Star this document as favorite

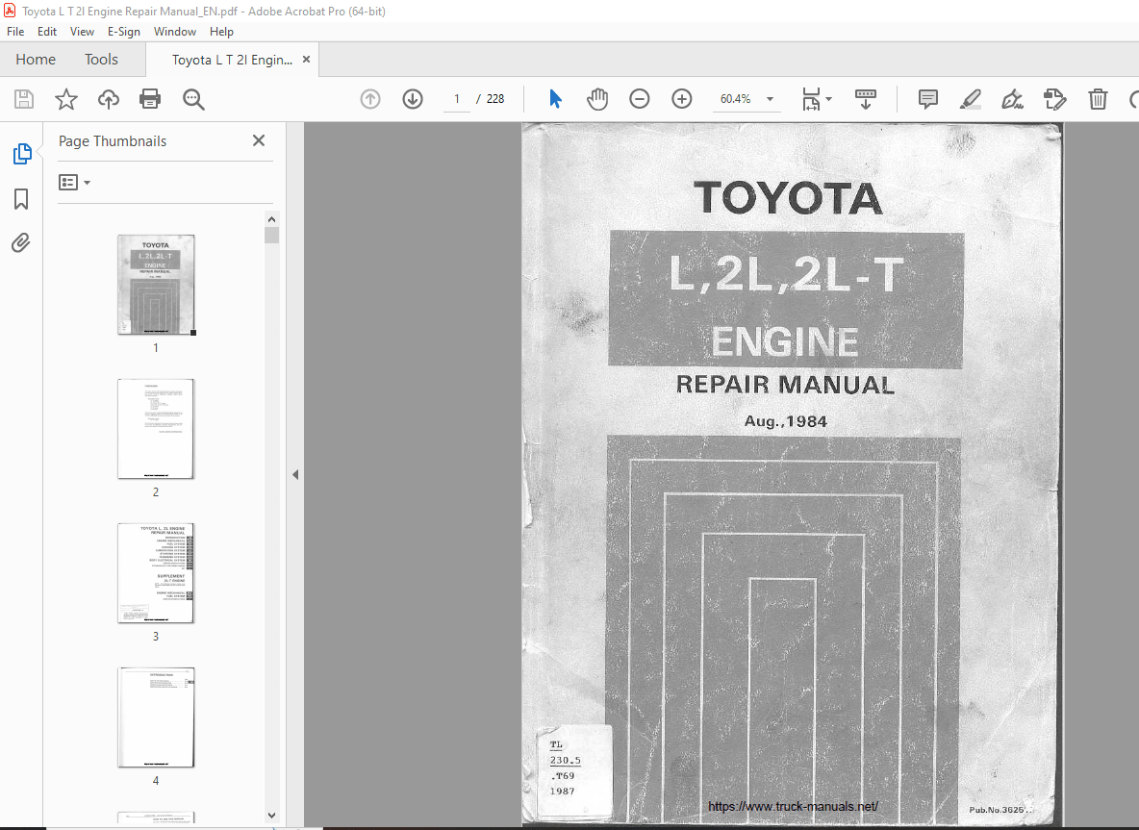click(65, 98)
